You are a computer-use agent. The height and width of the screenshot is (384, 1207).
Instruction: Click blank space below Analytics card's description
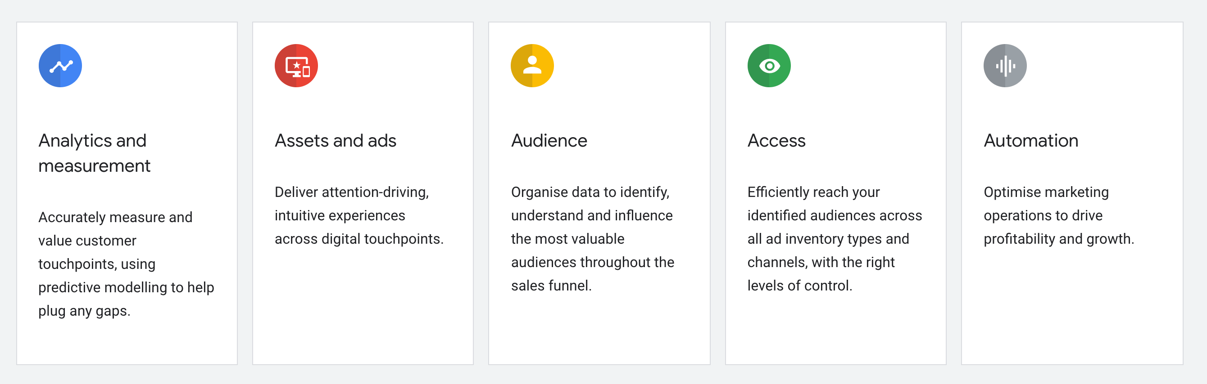[x=127, y=341]
